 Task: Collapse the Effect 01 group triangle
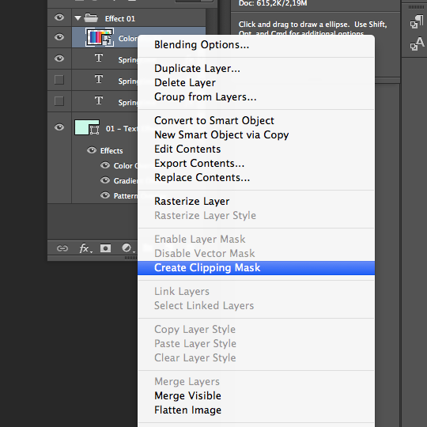[x=77, y=18]
